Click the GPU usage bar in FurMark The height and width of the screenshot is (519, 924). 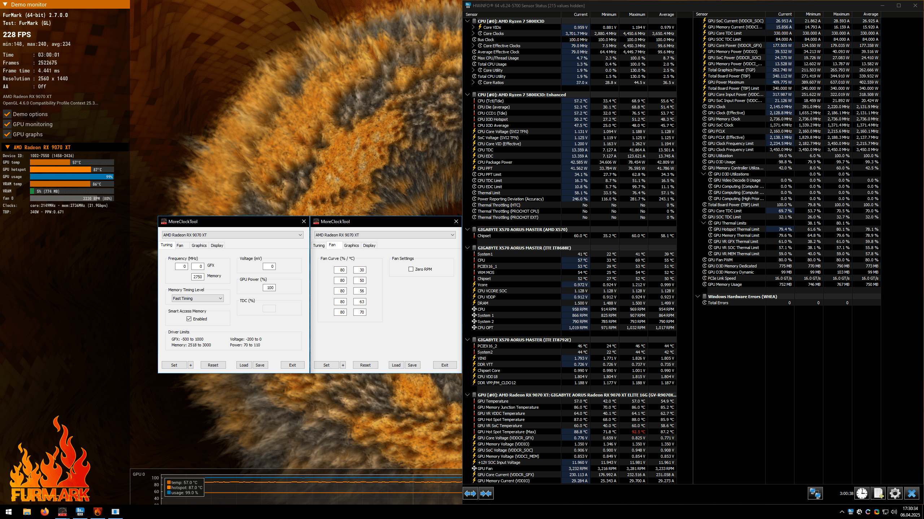[x=72, y=177]
